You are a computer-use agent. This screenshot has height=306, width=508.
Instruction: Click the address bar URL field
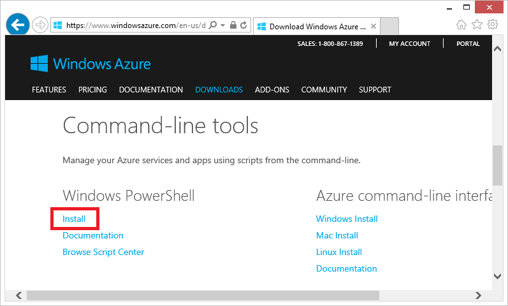(x=136, y=25)
